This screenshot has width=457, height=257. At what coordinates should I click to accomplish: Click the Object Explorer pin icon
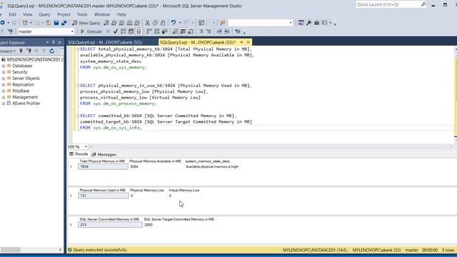coord(54,43)
